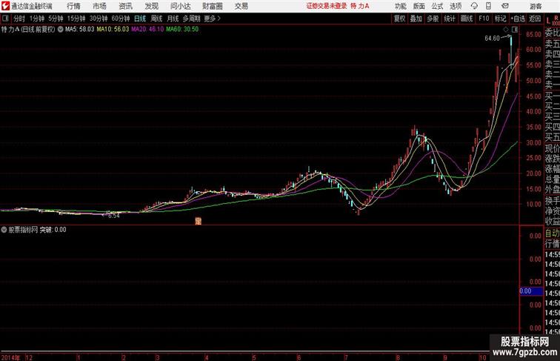Open the 交易 menu
Screen dimensions: 560x361
pyautogui.click(x=241, y=6)
